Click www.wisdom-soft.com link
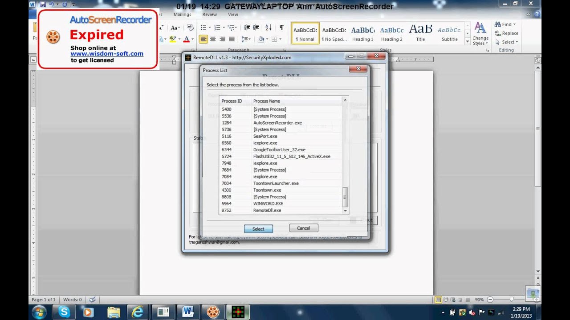The image size is (570, 320). [107, 54]
